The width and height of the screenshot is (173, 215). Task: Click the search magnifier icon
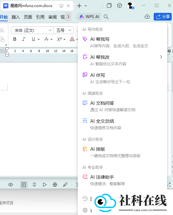coord(106,17)
